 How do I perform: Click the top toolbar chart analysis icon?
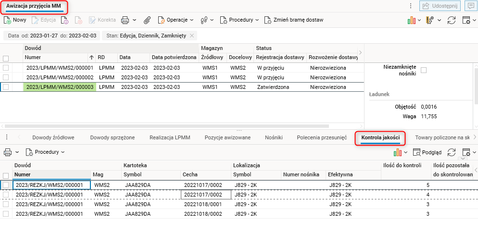(411, 20)
